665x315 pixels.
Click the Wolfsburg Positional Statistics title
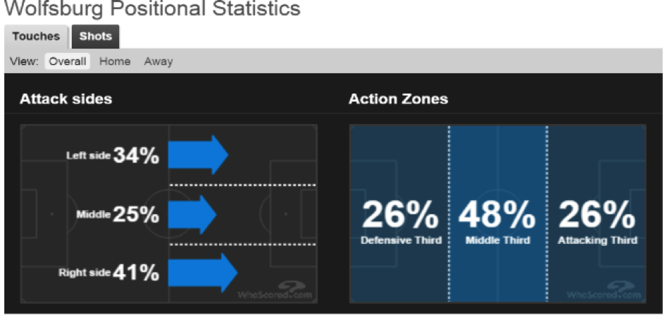point(151,8)
